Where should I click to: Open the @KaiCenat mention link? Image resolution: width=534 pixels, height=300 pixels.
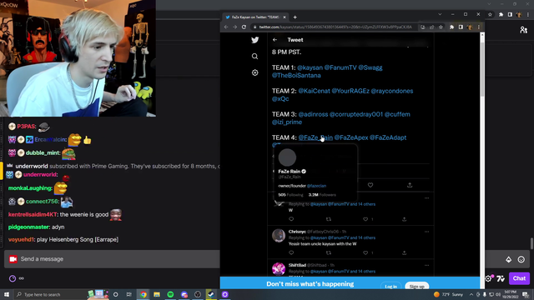point(314,91)
